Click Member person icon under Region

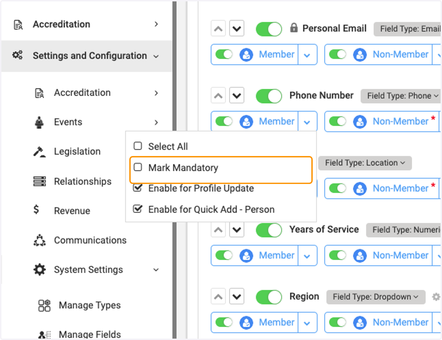246,323
